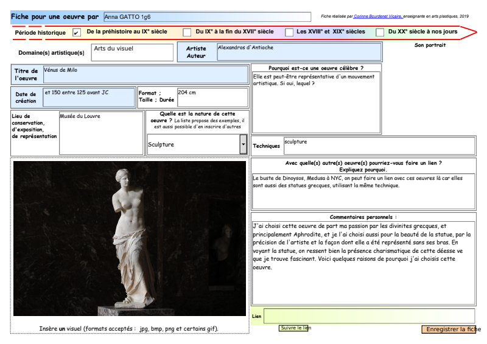Click the creation date field
487x344 pixels.
point(88,97)
